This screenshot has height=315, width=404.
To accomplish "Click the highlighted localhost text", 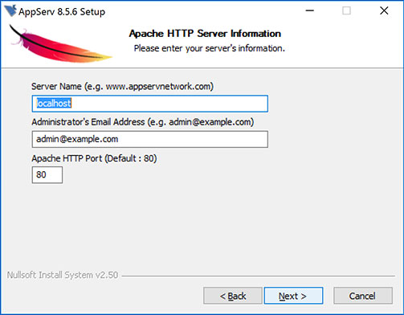I will (54, 104).
